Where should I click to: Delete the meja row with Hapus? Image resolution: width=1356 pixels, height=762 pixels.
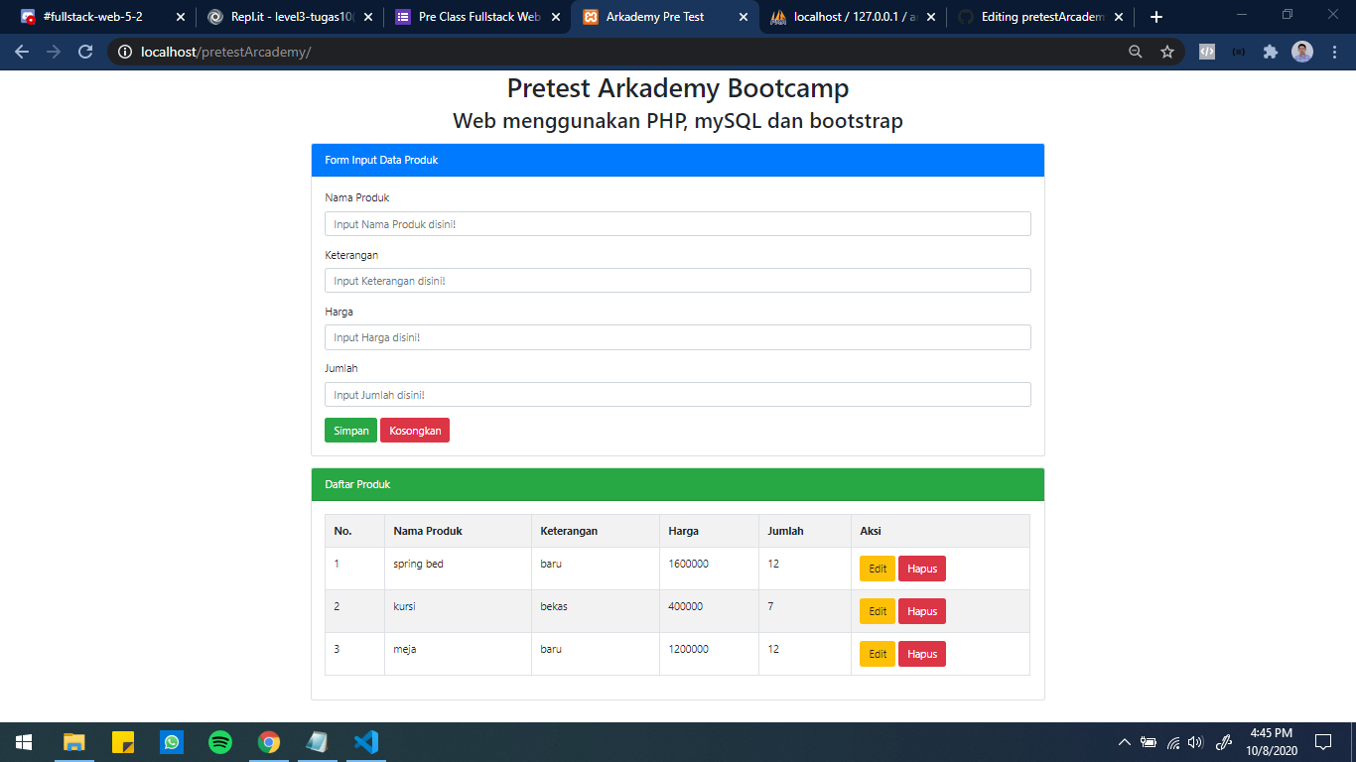(x=922, y=654)
